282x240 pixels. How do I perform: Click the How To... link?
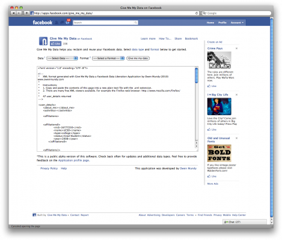[x=165, y=38]
